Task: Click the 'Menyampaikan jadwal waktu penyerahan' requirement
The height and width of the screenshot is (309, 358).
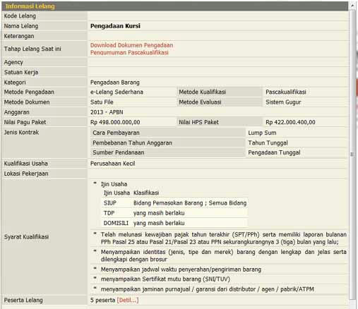Action: [x=181, y=269]
